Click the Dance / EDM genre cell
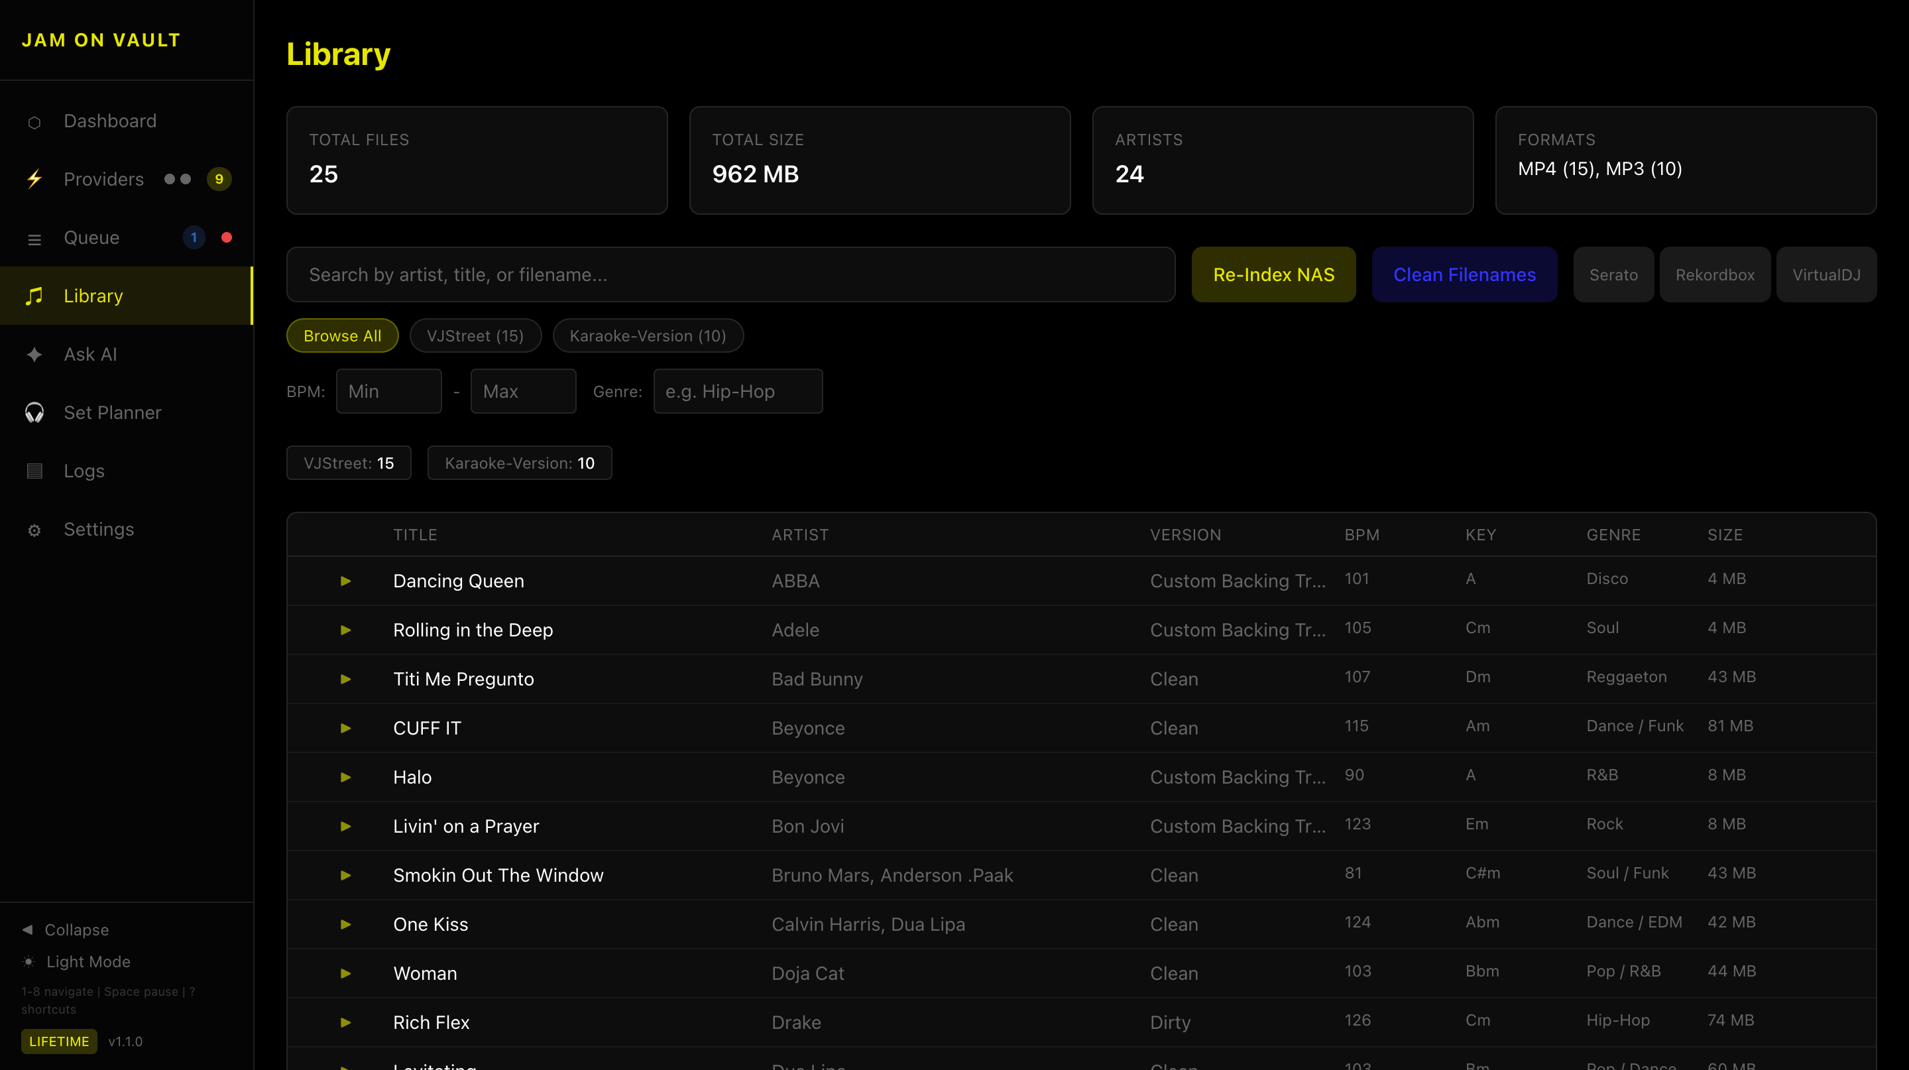Screen dimensions: 1909x1070 click(x=1633, y=921)
